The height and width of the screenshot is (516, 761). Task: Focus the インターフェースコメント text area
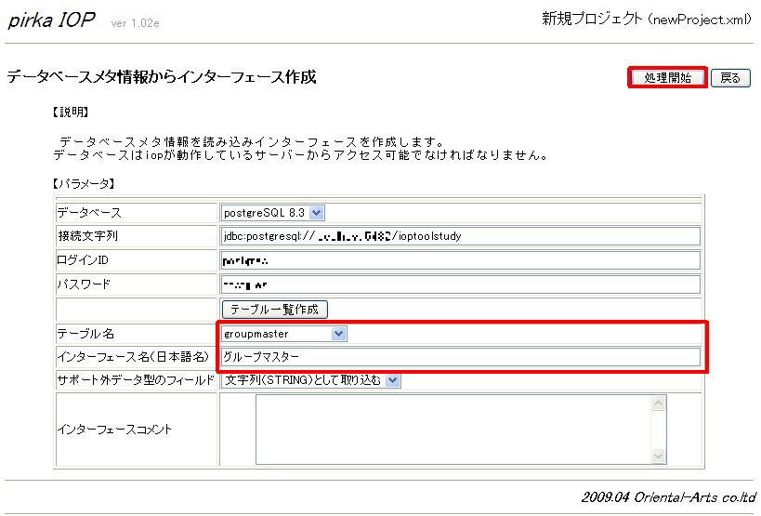453,430
